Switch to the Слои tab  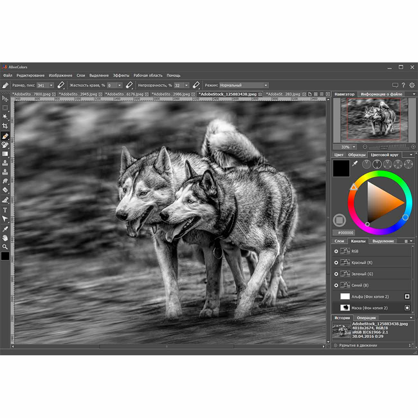(339, 241)
